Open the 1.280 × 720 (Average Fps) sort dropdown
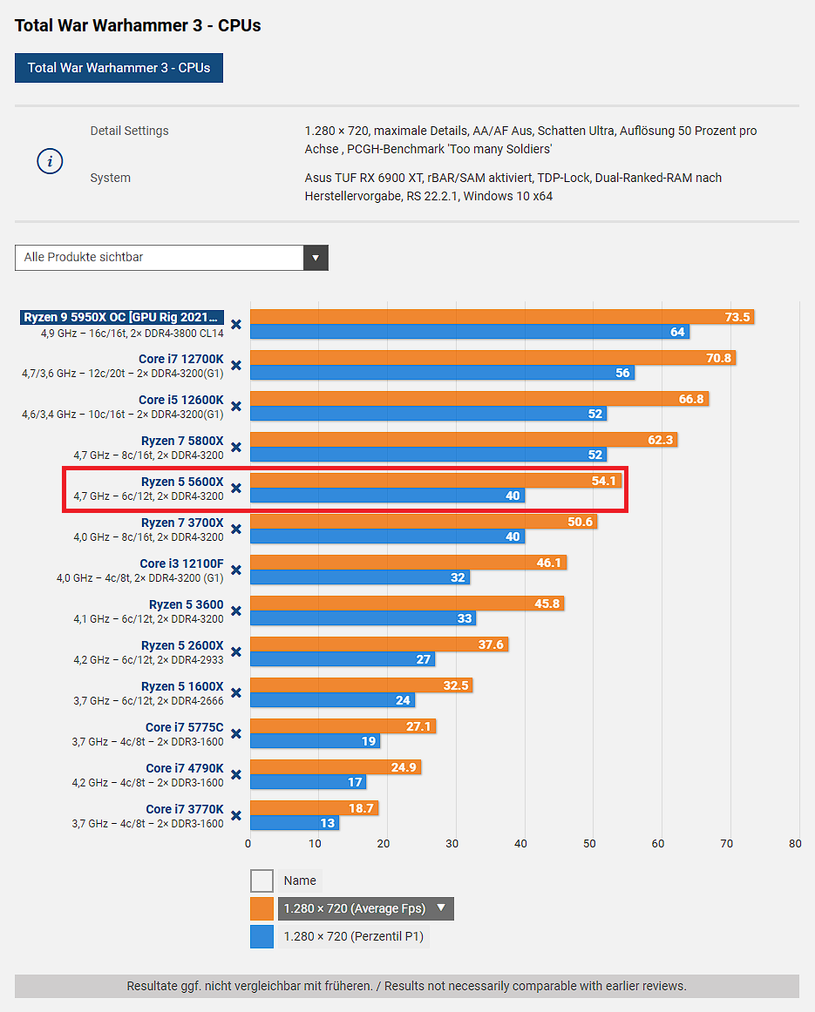Screen dimensions: 815x1012 coord(365,908)
